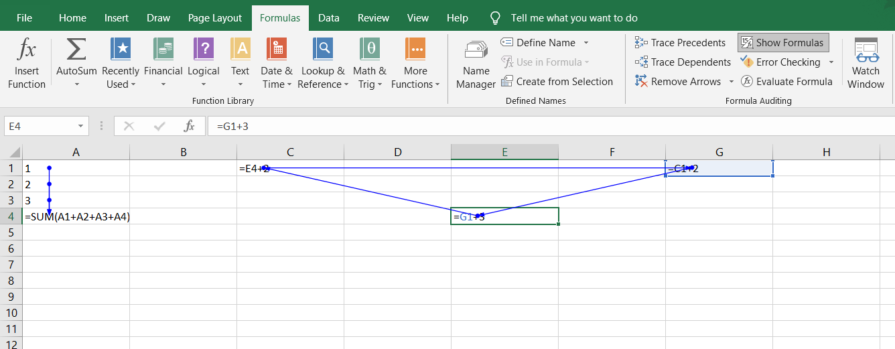Select row 8 header

point(11,281)
